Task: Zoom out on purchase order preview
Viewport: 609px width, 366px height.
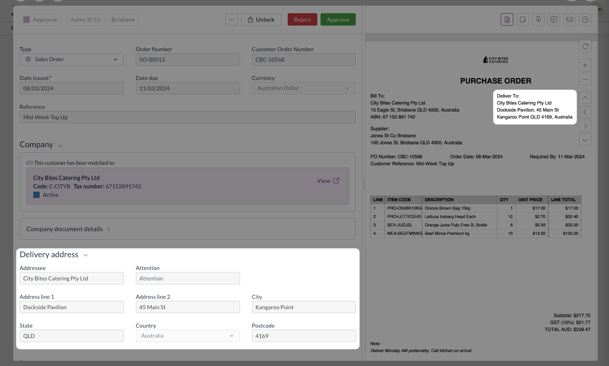Action: click(585, 79)
